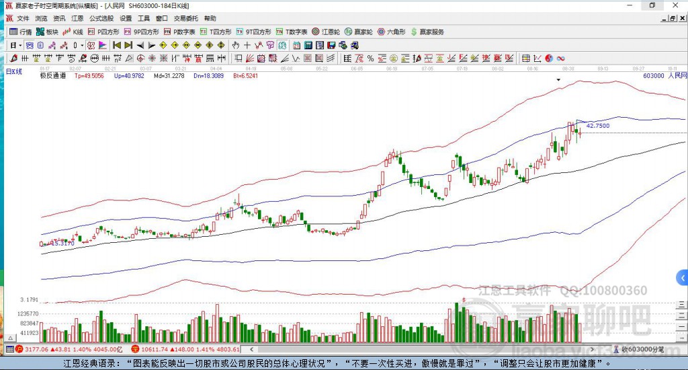Screen dimensions: 688x370
Task: Open the 9P四方形 tool
Action: tap(141, 32)
